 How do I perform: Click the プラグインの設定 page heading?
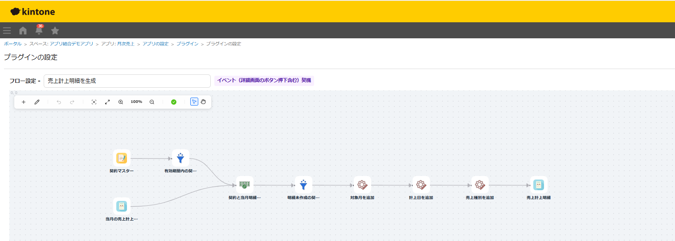pyautogui.click(x=31, y=57)
